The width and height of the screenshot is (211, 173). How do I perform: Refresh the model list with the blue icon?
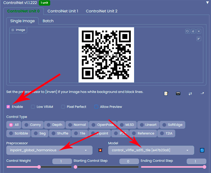click(202, 150)
